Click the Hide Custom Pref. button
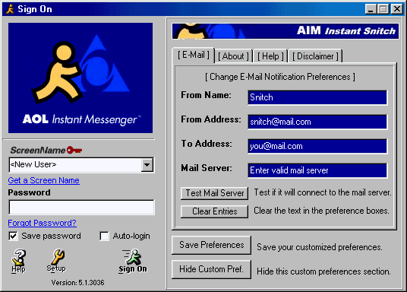Image resolution: width=407 pixels, height=292 pixels. 211,269
